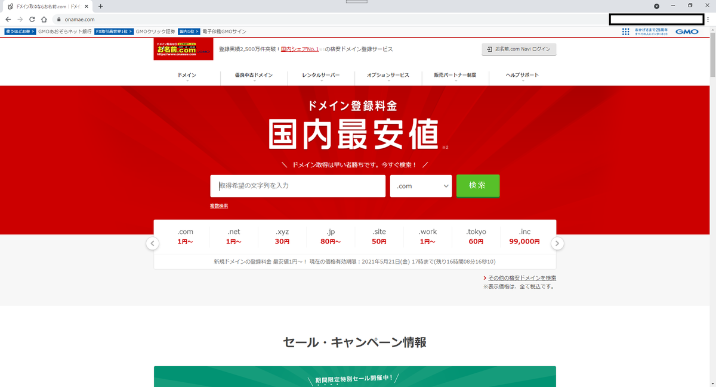Click the GMO logo at top right
Image resolution: width=716 pixels, height=387 pixels.
687,32
